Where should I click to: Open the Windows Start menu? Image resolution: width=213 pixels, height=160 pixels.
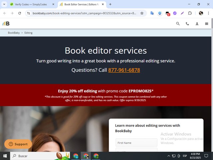click(x=5, y=156)
